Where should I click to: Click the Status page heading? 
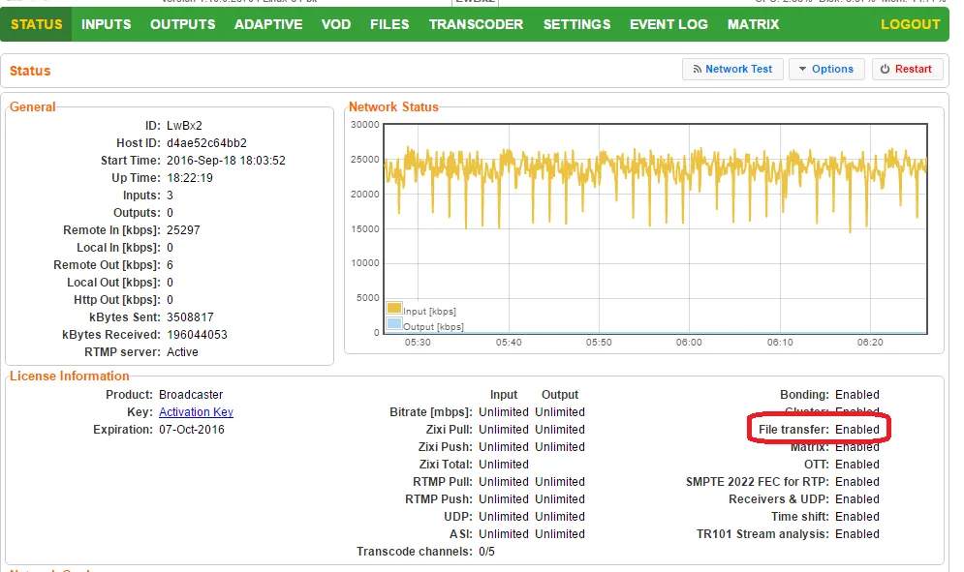pos(30,71)
